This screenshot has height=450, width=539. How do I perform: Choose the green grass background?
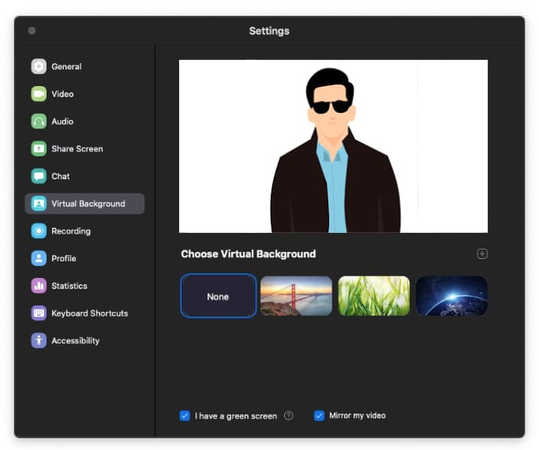coord(374,295)
